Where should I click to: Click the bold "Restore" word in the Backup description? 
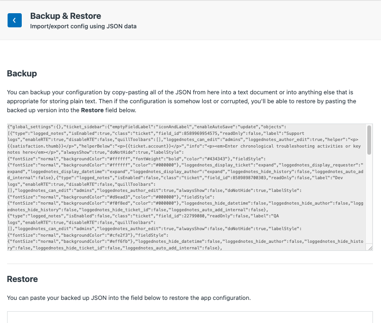click(x=92, y=110)
